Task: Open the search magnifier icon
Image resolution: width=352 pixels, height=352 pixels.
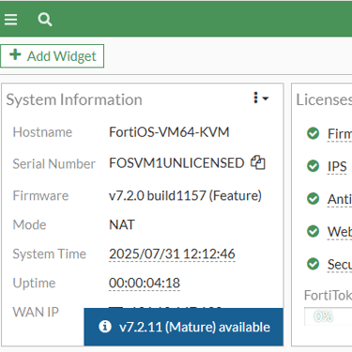Action: [x=45, y=20]
